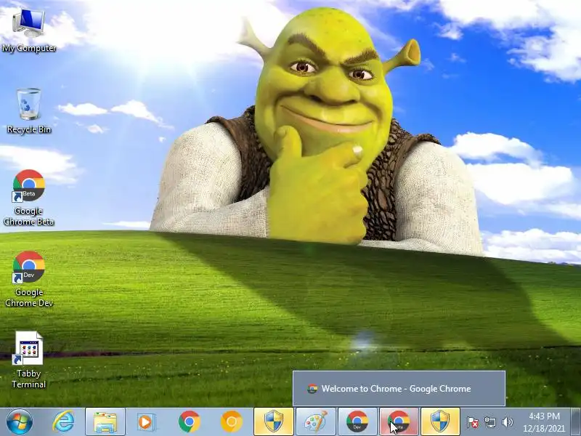Launch Internet Explorer from the taskbar
This screenshot has width=581, height=436.
[63, 422]
